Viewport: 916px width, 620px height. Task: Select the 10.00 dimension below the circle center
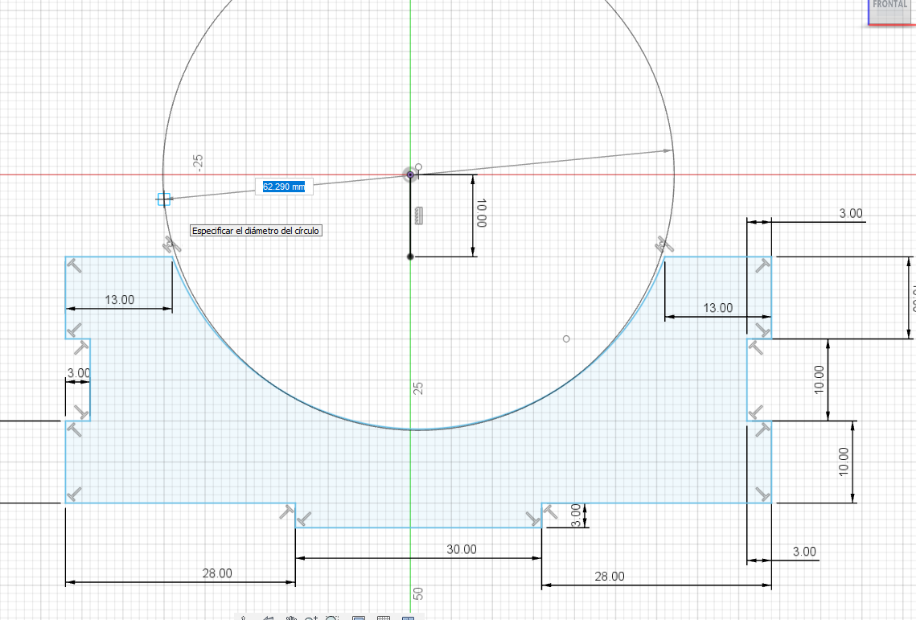click(481, 213)
